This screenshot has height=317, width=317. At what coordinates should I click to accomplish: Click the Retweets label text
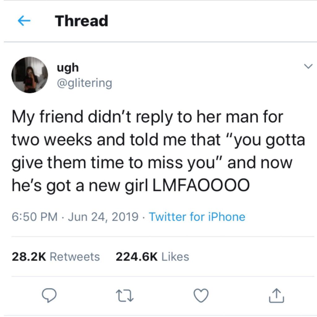75,257
